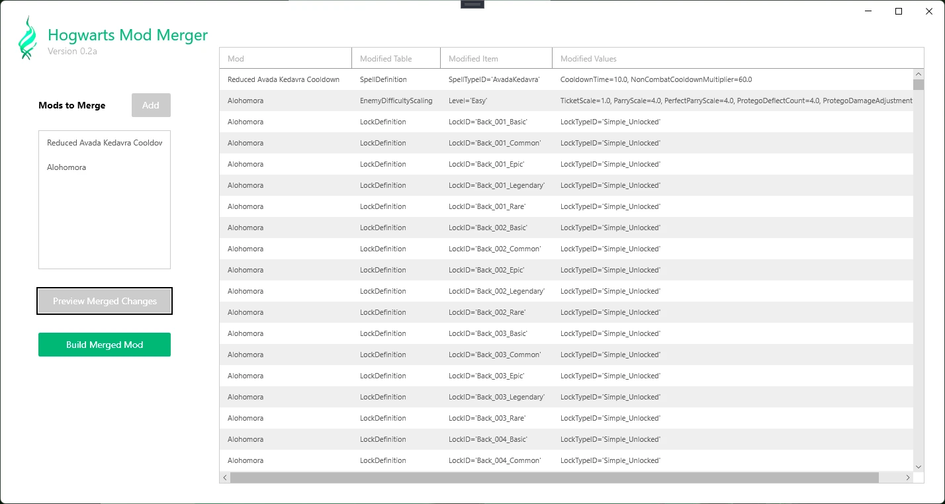The width and height of the screenshot is (945, 504).
Task: Maximize the application window
Action: pos(898,11)
